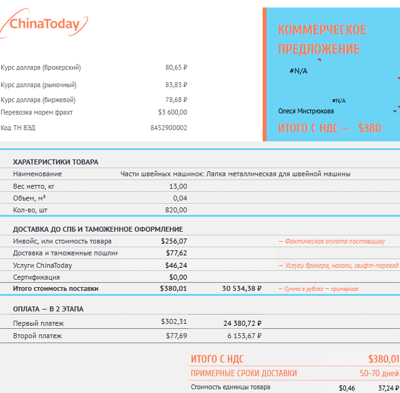Click the red comment marker below ПРЕДЛОЖЕНИЕ
The height and width of the screenshot is (393, 400).
(x=319, y=60)
